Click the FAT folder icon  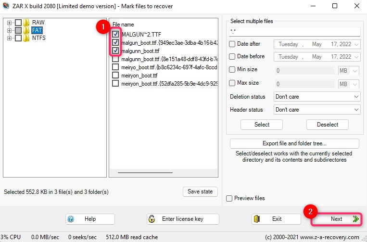[26, 30]
